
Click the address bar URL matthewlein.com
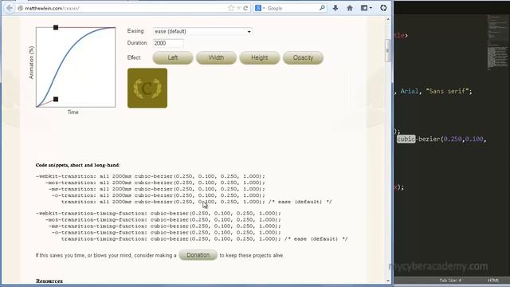click(x=52, y=8)
